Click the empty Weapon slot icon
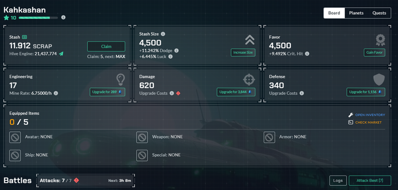 pos(142,137)
